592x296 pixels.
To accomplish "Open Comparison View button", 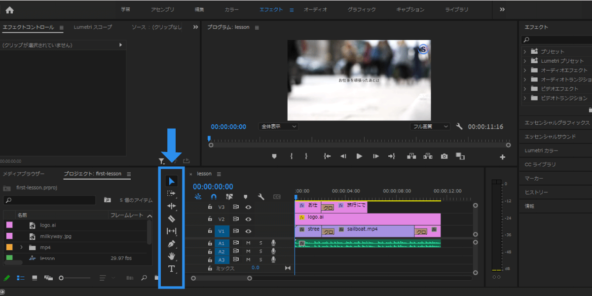I will click(x=460, y=156).
